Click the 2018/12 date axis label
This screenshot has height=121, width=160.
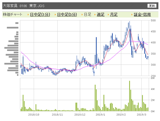[x=80, y=115]
